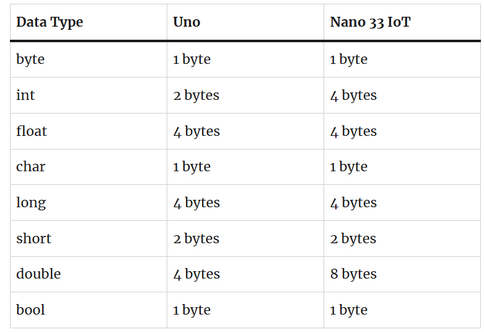Screen dimensions: 484x332
Task: Click Nano 33 IoT value for double
Action: tap(353, 274)
